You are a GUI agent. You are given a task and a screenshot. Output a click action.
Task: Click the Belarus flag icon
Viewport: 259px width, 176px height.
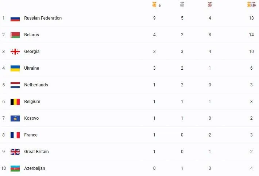pos(15,35)
